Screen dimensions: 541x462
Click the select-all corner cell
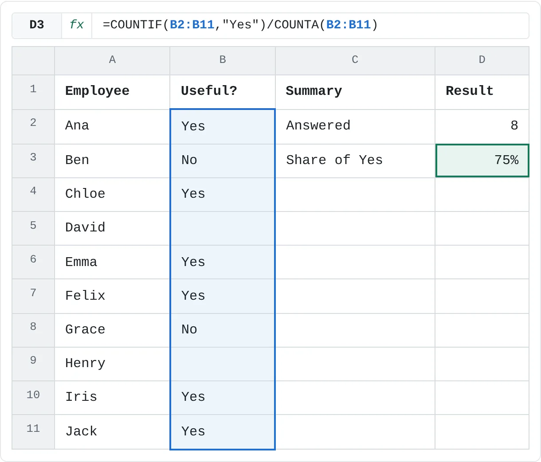point(33,61)
